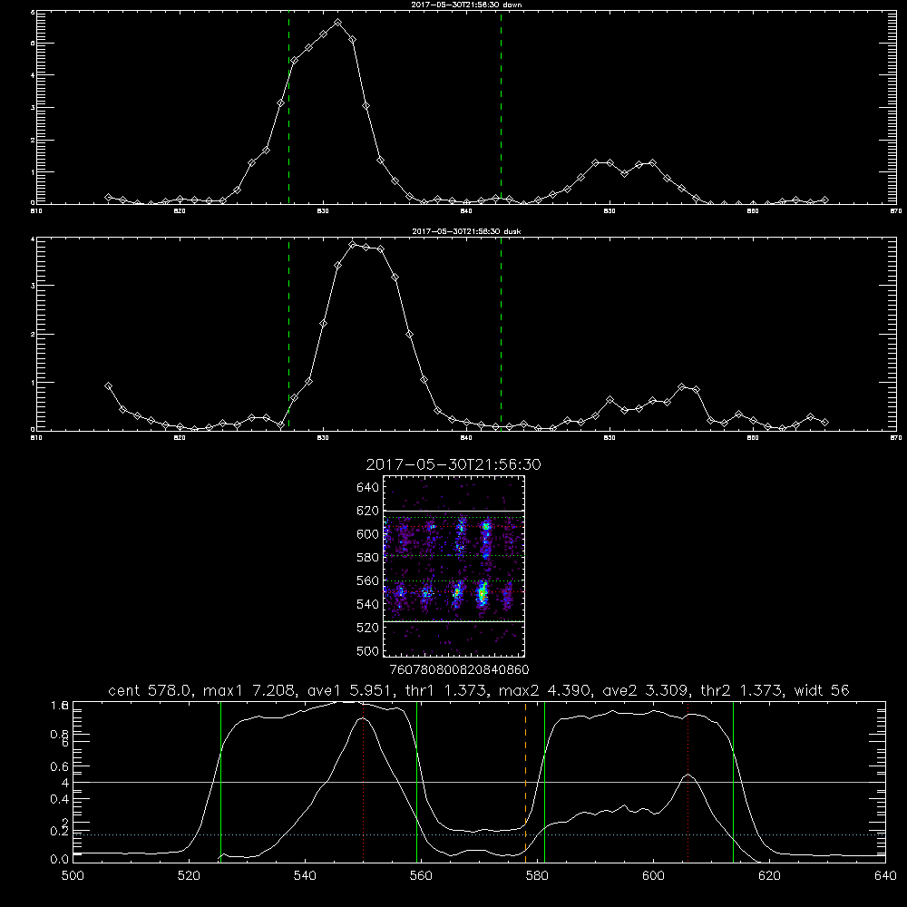Click the blue dotted horizontal threshold line in bottom plot
Image resolution: width=907 pixels, height=907 pixels.
(479, 834)
